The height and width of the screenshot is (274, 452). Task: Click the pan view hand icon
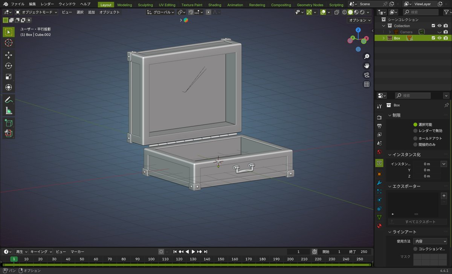pyautogui.click(x=366, y=65)
